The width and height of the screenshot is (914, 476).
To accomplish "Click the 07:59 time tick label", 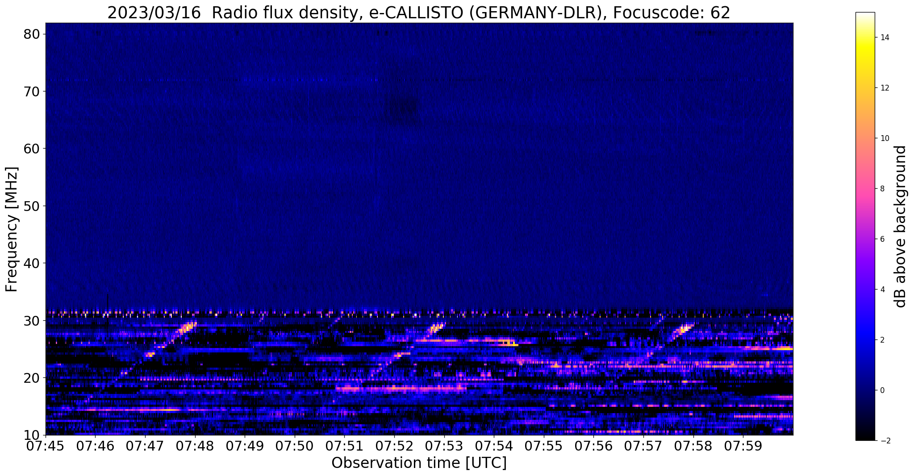I will (743, 446).
